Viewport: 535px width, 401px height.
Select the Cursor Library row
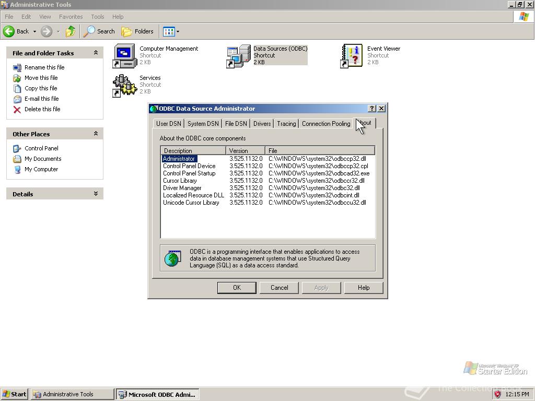[268, 181]
